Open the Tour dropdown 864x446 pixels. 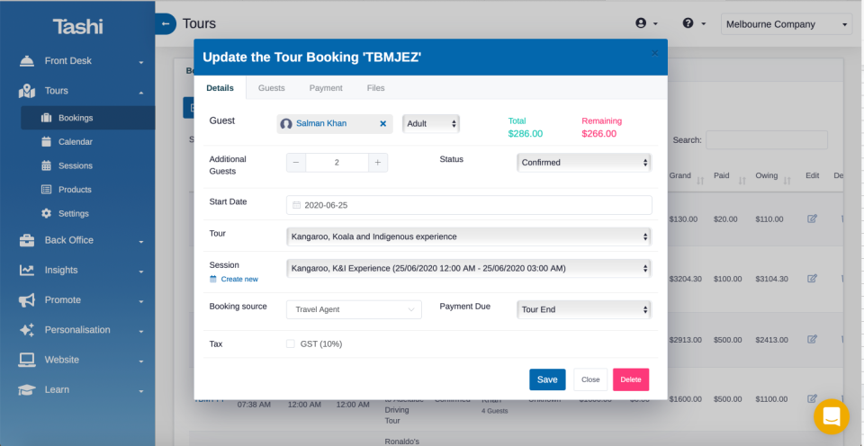(x=469, y=236)
